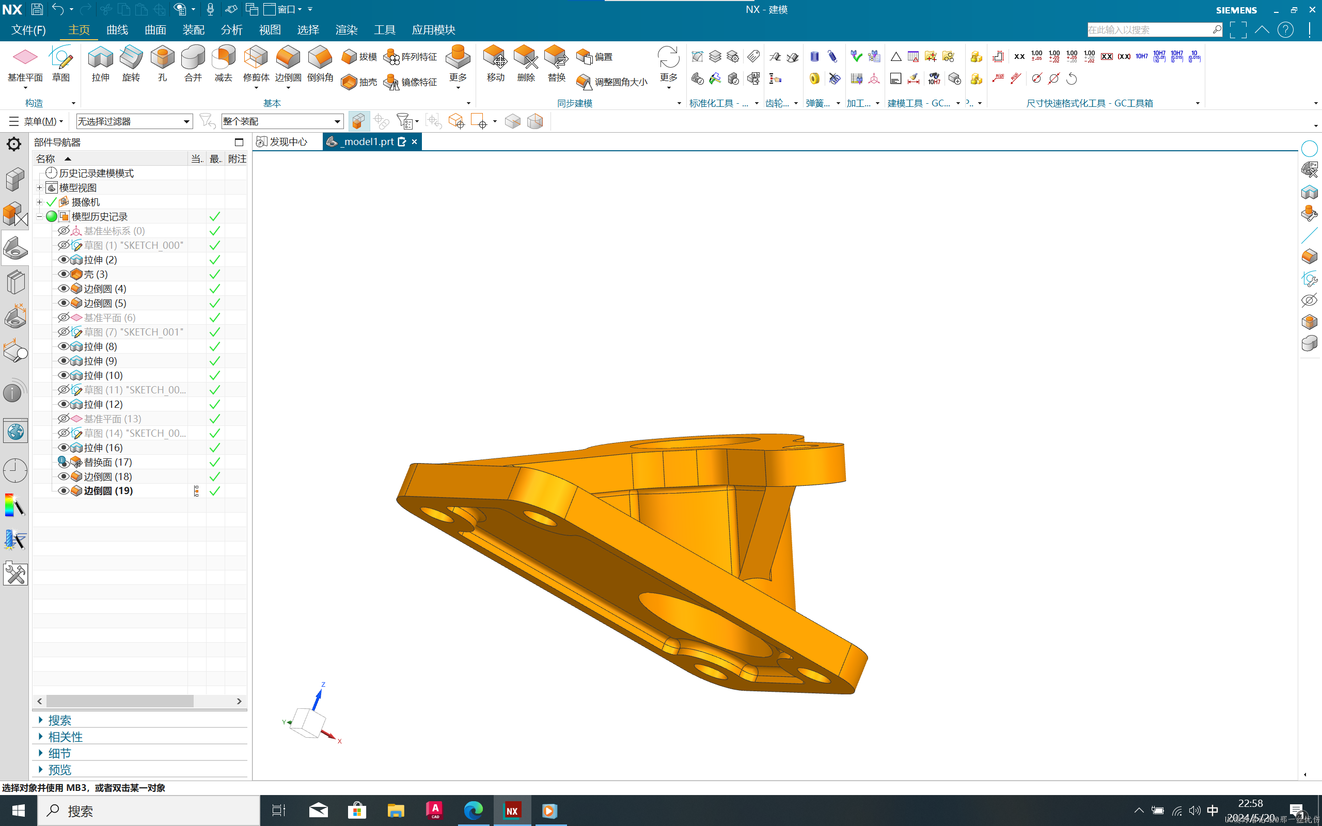Click the command search input field
The width and height of the screenshot is (1322, 826).
point(1150,29)
